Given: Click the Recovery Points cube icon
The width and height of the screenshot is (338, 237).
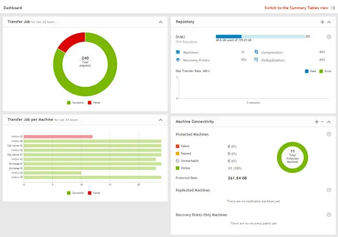Looking at the screenshot, I should [x=178, y=60].
